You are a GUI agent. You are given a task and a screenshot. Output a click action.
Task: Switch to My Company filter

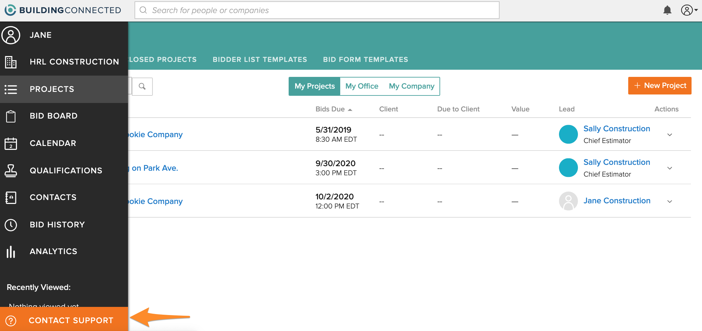pyautogui.click(x=411, y=86)
